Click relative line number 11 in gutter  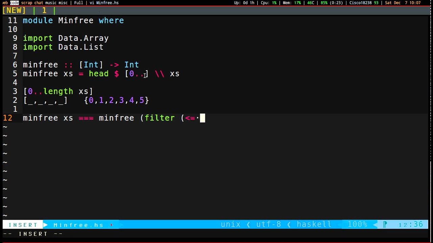13,21
